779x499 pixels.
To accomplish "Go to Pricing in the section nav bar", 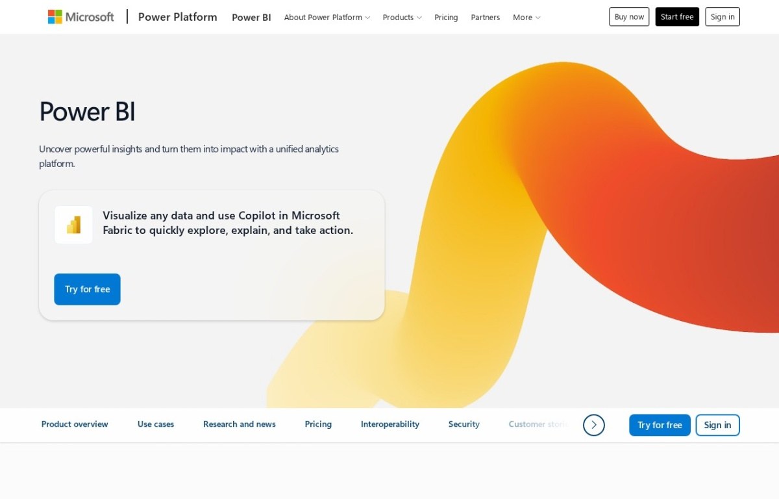I will point(318,424).
